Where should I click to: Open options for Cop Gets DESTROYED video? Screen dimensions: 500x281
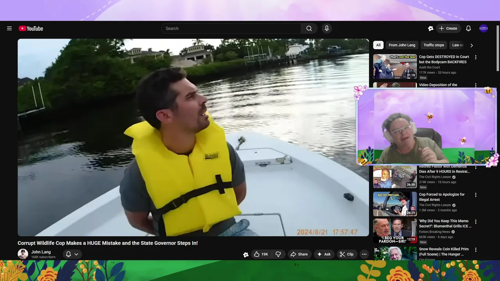tap(476, 57)
